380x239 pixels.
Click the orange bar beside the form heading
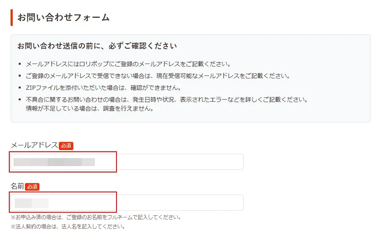click(x=12, y=17)
